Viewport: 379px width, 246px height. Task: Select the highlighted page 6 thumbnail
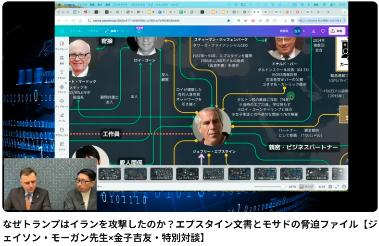(213, 174)
